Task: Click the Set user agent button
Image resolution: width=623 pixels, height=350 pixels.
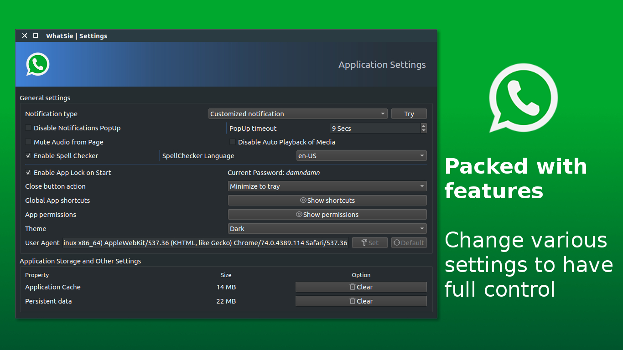Action: (x=370, y=243)
